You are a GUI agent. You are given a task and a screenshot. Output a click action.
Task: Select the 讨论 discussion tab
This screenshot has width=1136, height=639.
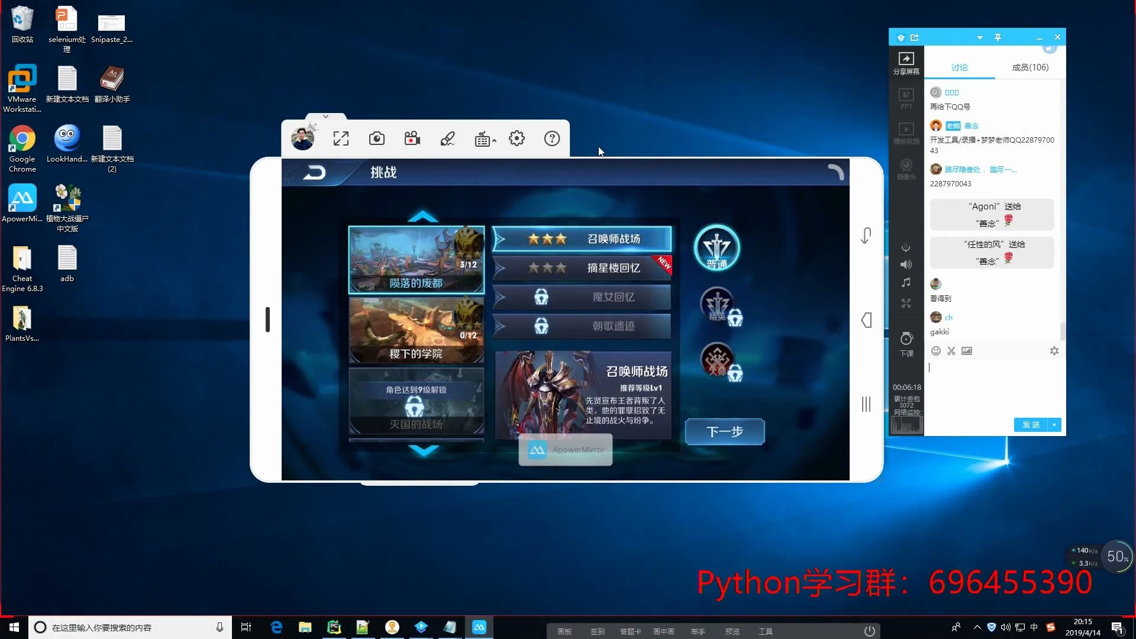(x=959, y=67)
